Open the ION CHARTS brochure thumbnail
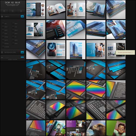This screenshot has height=136, width=136. [56, 30]
